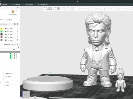The width and height of the screenshot is (133, 99).
Task: Click the gray filament 10 color swatch
Action: (x=1, y=40)
